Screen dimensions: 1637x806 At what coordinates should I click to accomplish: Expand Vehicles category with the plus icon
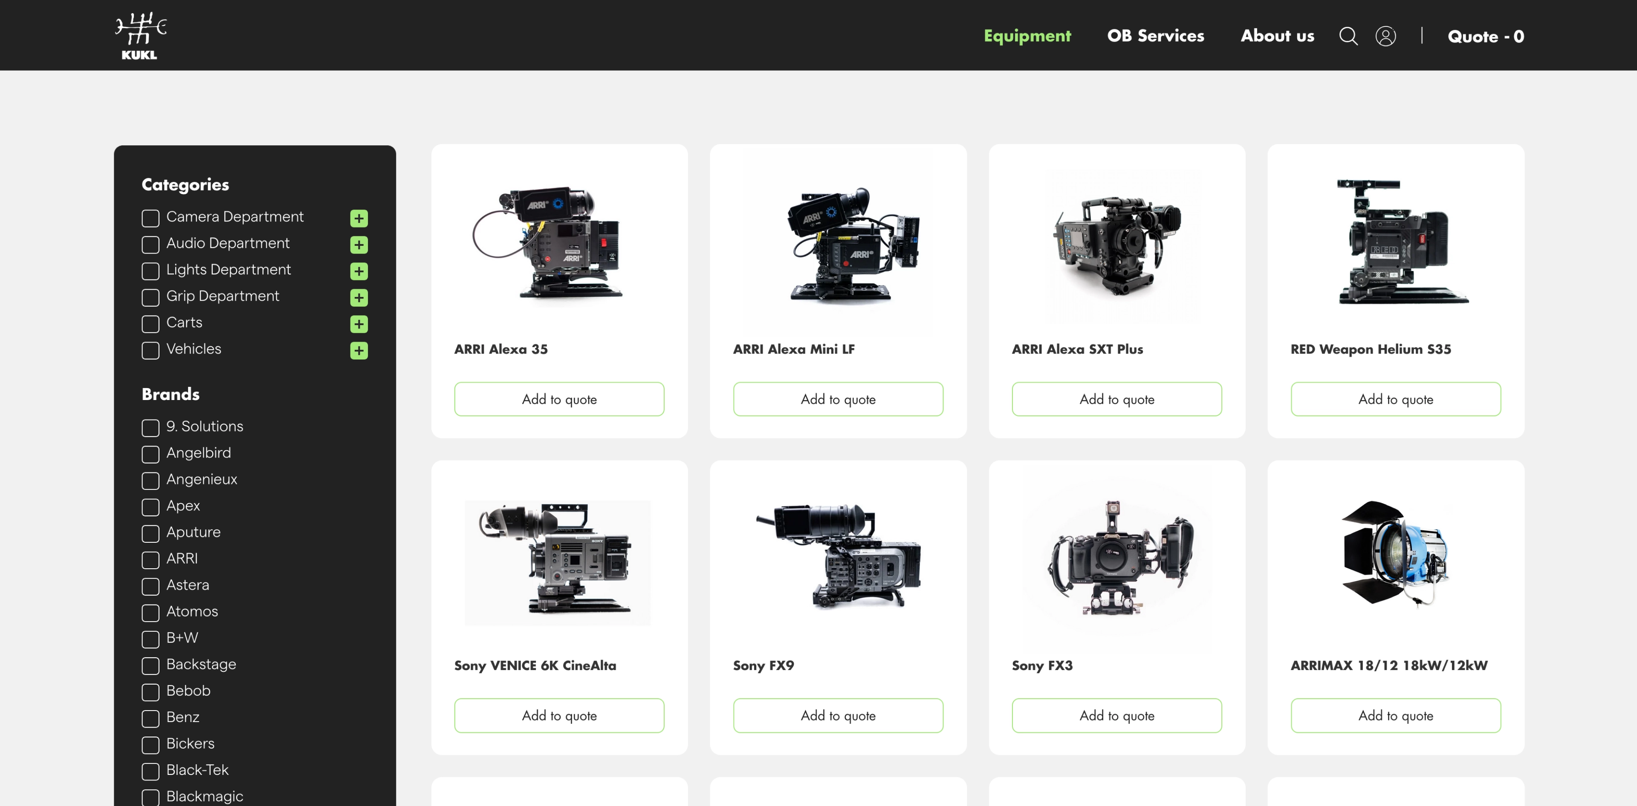tap(359, 351)
